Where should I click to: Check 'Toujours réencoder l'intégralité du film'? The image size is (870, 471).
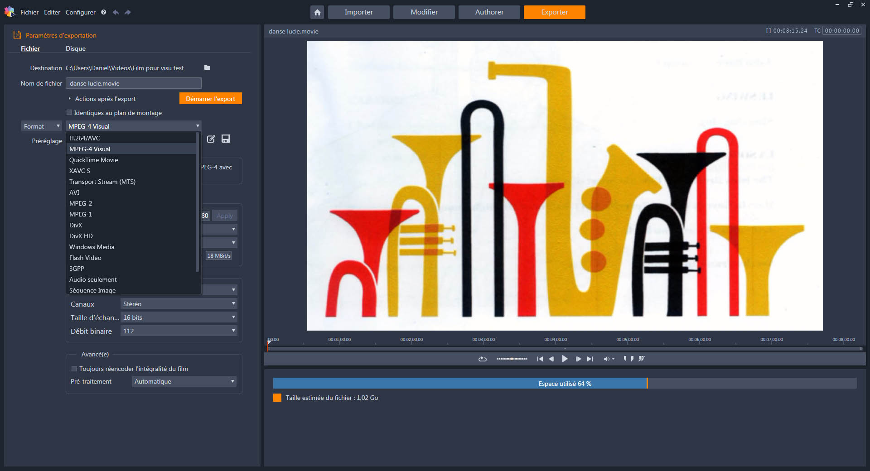pyautogui.click(x=74, y=369)
